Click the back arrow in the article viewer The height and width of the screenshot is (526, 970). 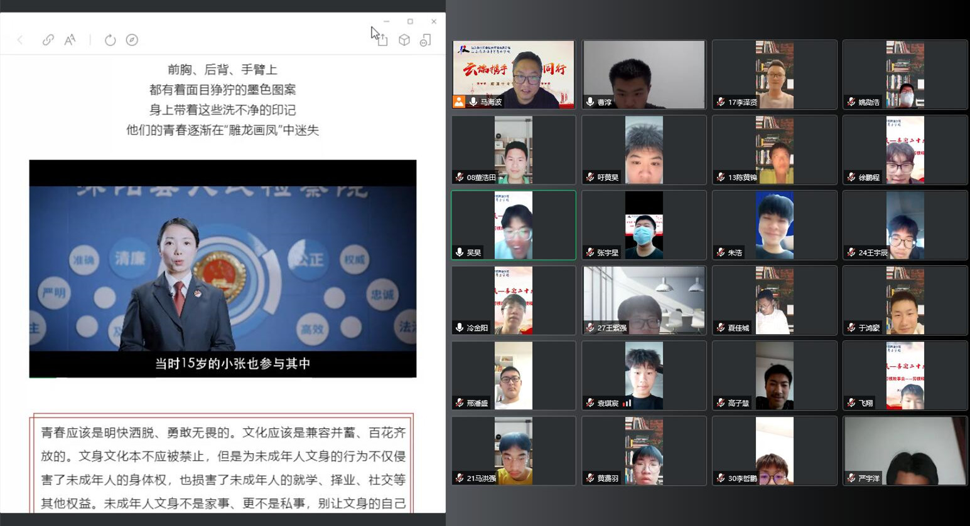[20, 40]
